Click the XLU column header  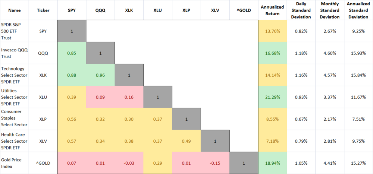coord(158,10)
